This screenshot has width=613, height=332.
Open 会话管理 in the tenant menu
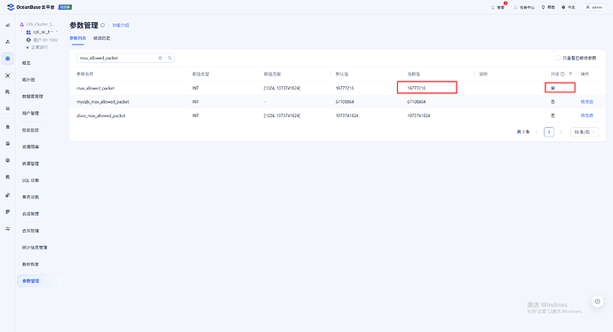pyautogui.click(x=30, y=214)
